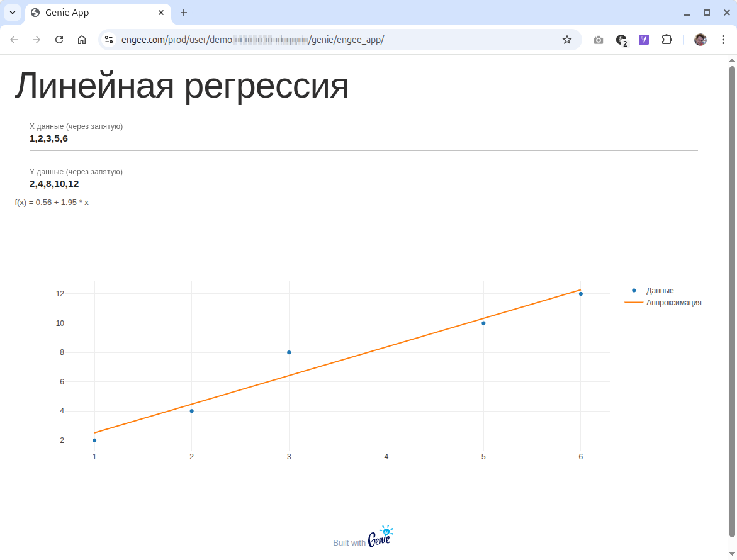The image size is (737, 560).
Task: Reload the Genie App page
Action: [x=59, y=39]
